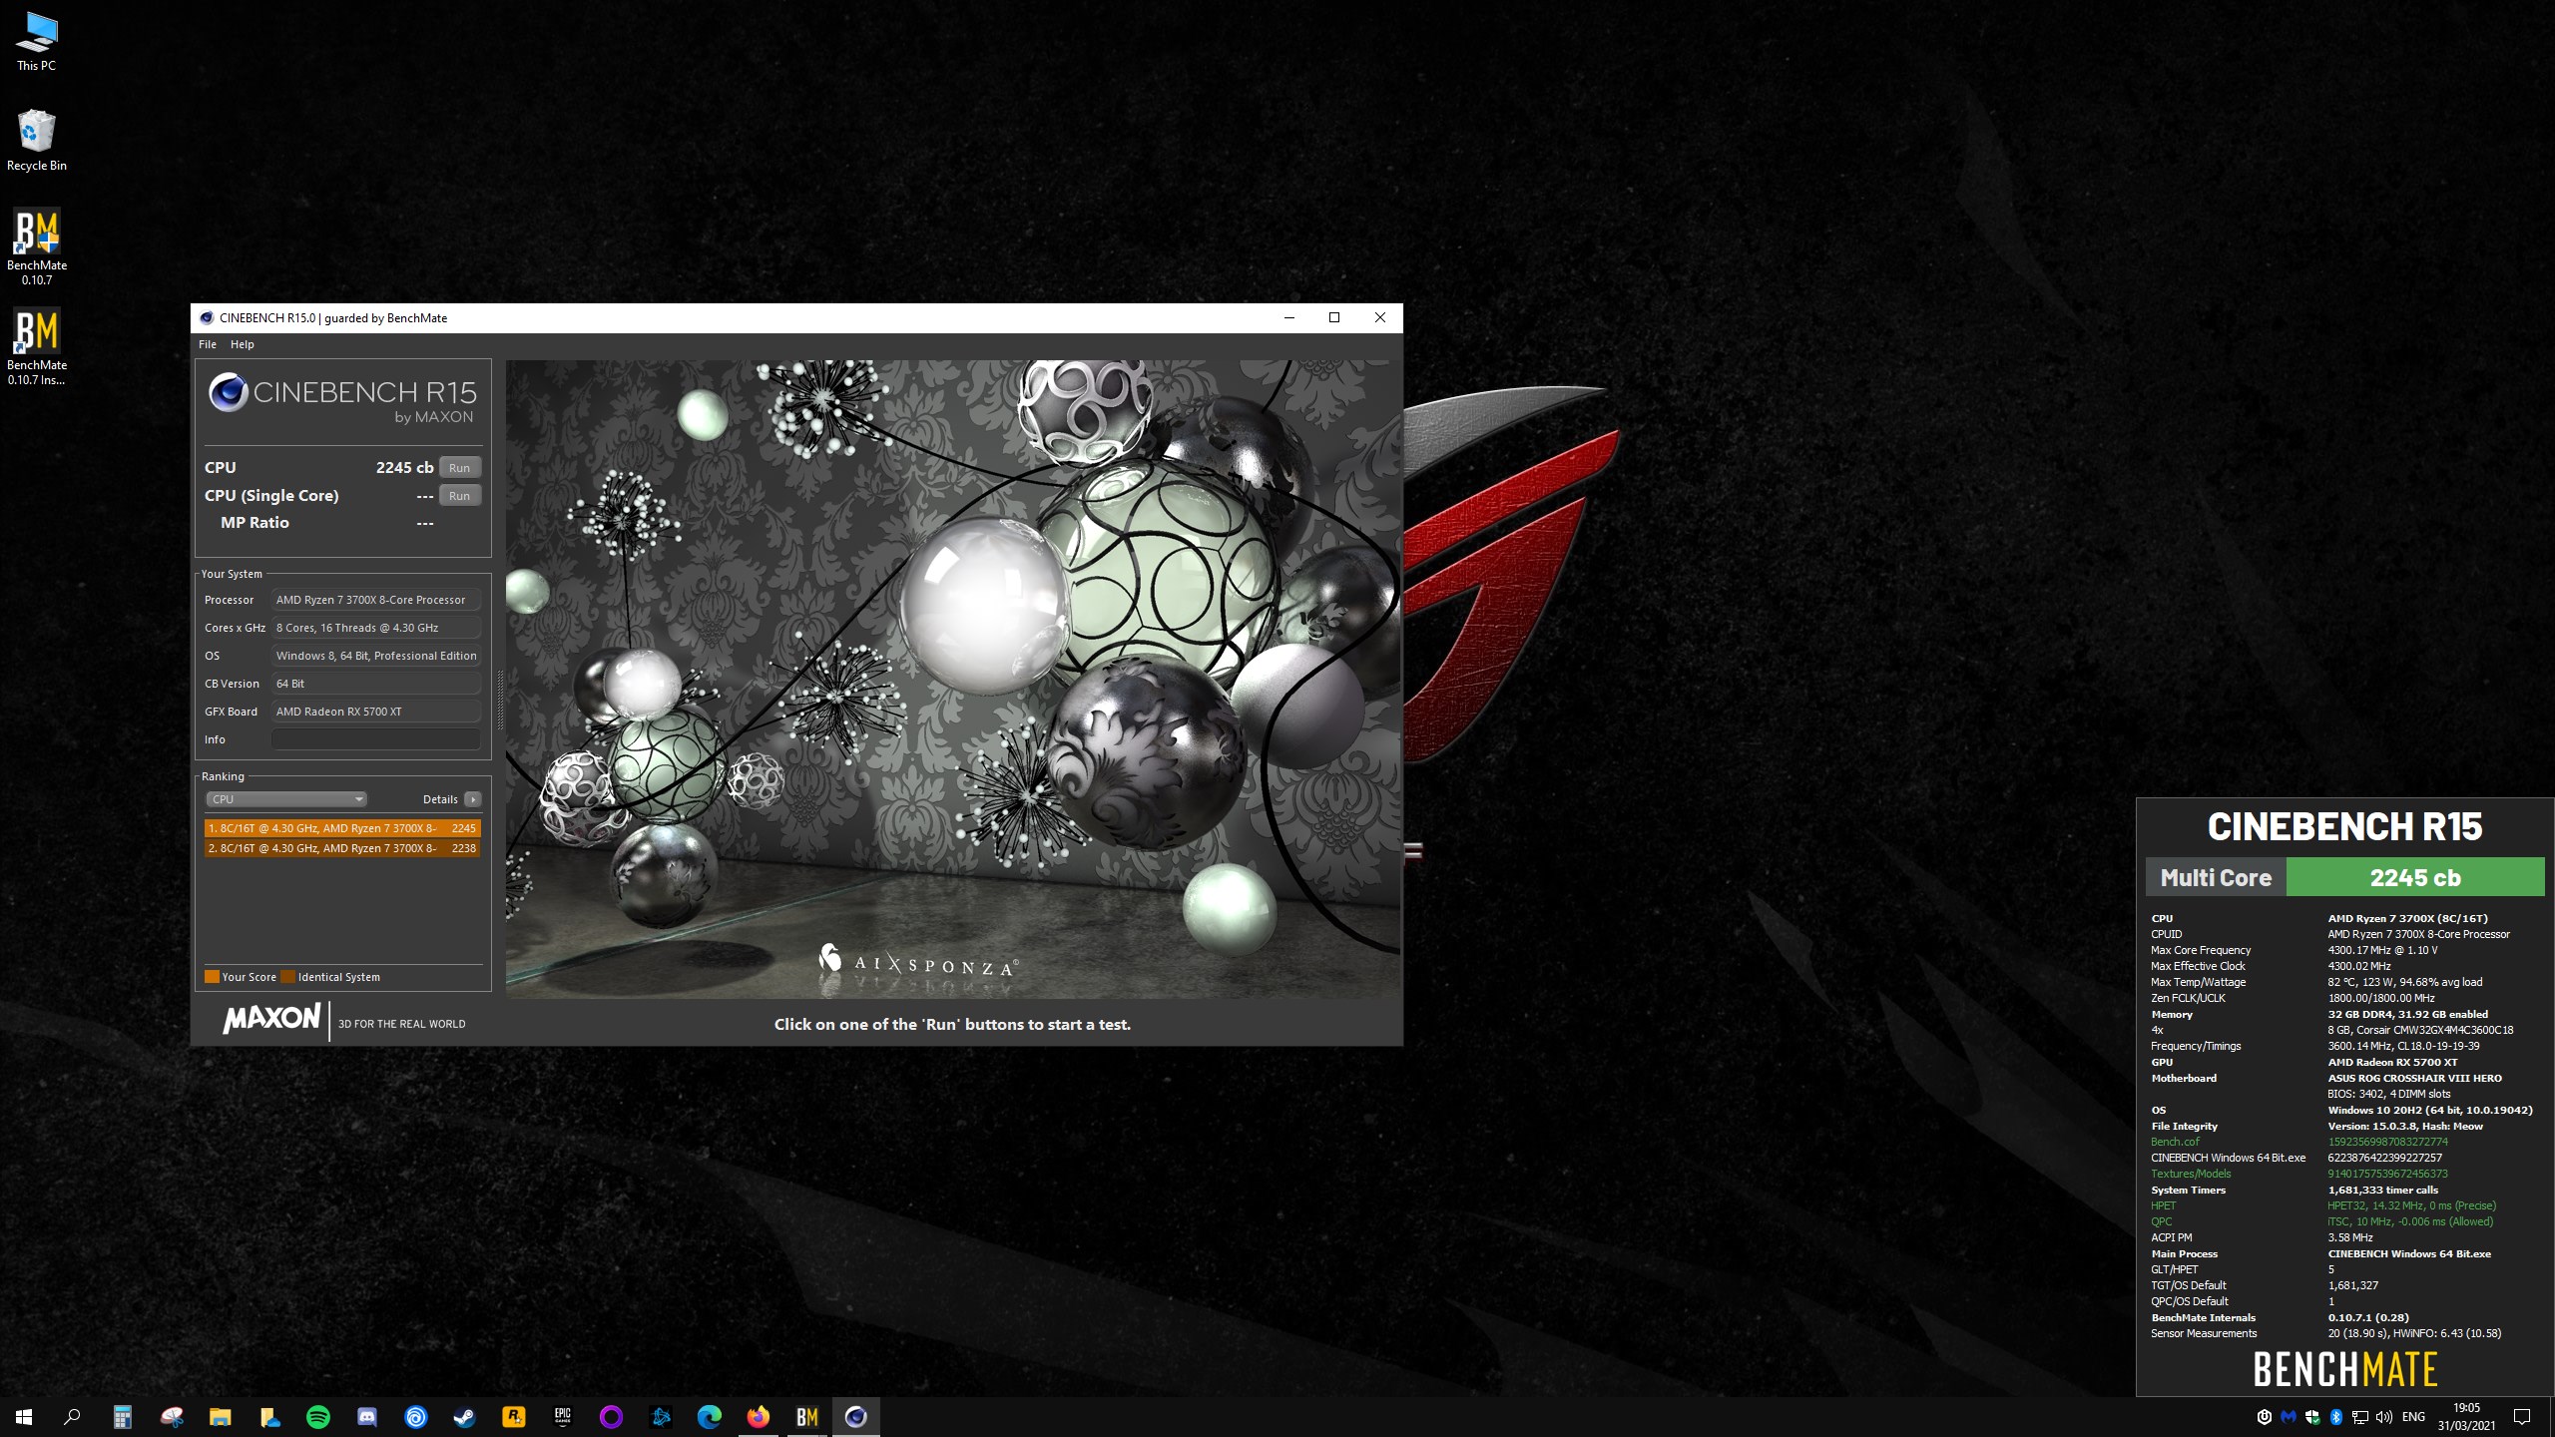Click the ENG language indicator
2555x1437 pixels.
pos(2413,1417)
